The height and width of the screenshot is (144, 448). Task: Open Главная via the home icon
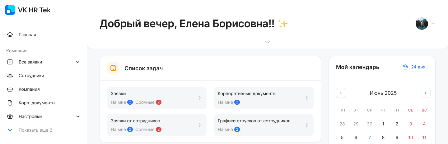10,35
